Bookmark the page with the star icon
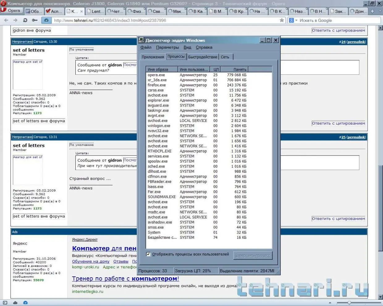Image resolution: width=383 pixels, height=306 pixels. [x=282, y=20]
